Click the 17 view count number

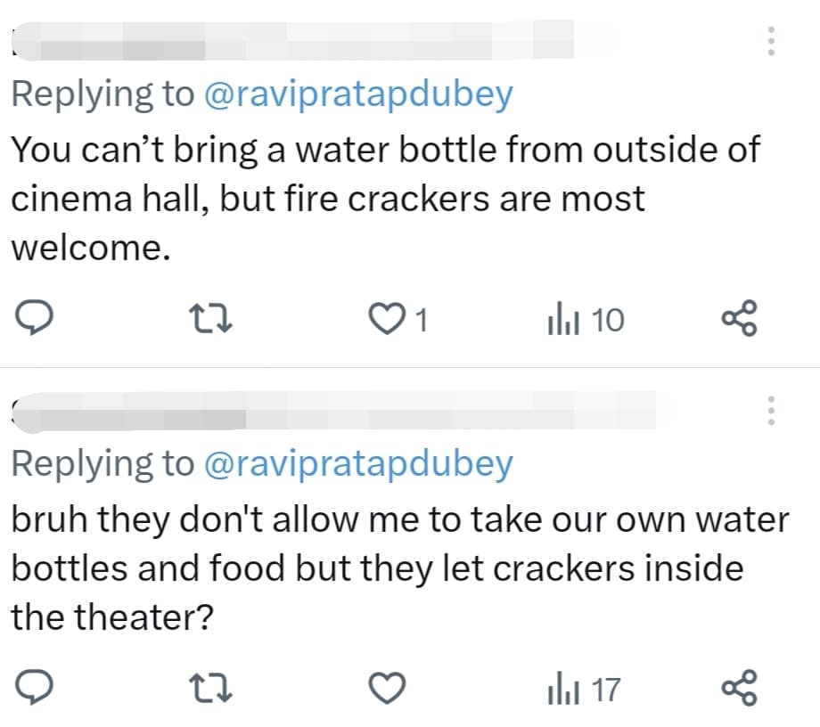pyautogui.click(x=606, y=690)
